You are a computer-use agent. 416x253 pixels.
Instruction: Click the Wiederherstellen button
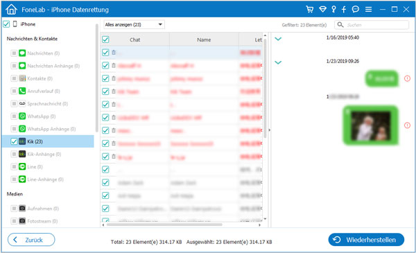coord(366,240)
